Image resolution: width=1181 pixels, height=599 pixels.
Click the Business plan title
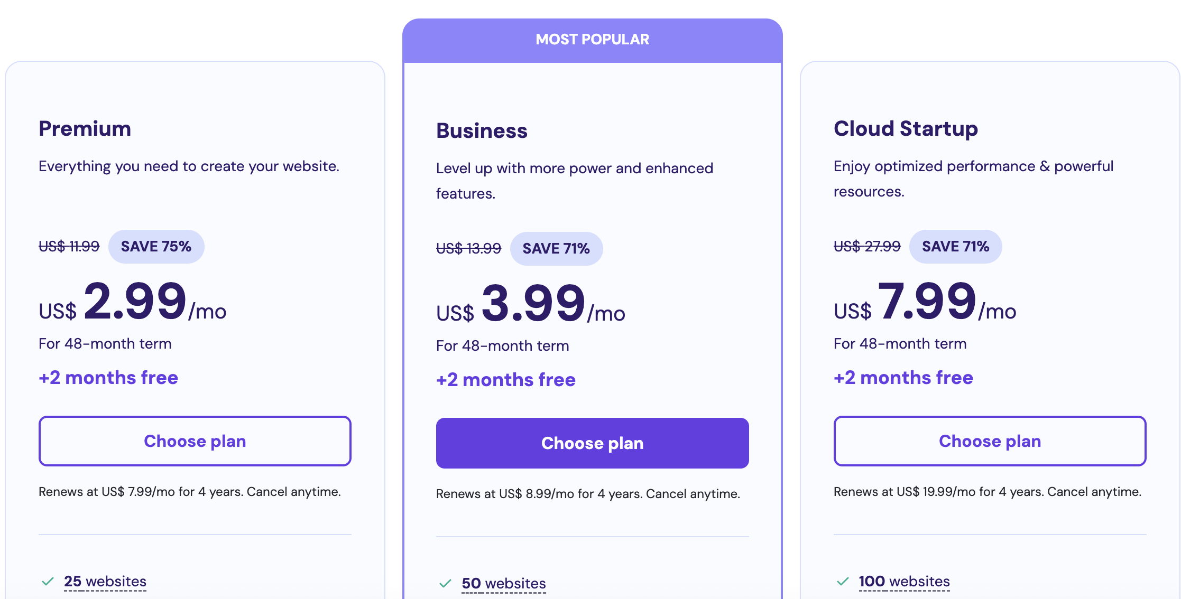pos(482,131)
